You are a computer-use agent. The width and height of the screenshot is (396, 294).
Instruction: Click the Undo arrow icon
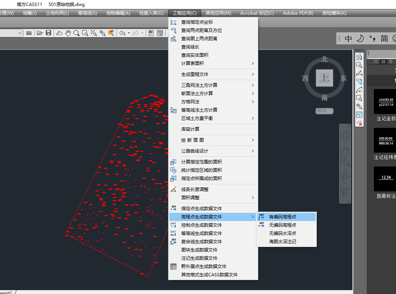pos(122,33)
